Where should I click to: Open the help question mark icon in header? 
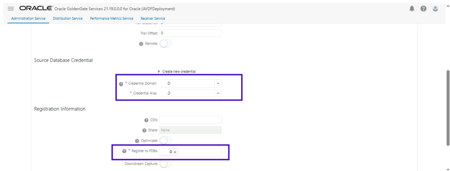(423, 9)
